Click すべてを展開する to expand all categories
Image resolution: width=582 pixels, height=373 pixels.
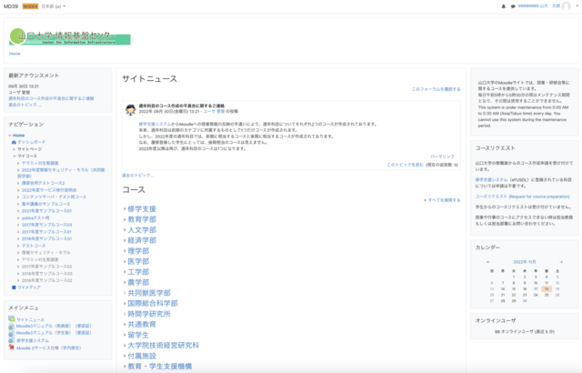tap(444, 200)
